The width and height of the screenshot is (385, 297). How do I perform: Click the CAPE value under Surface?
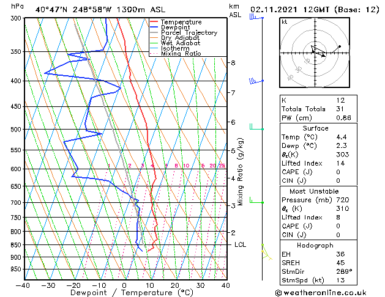[x=338, y=172]
